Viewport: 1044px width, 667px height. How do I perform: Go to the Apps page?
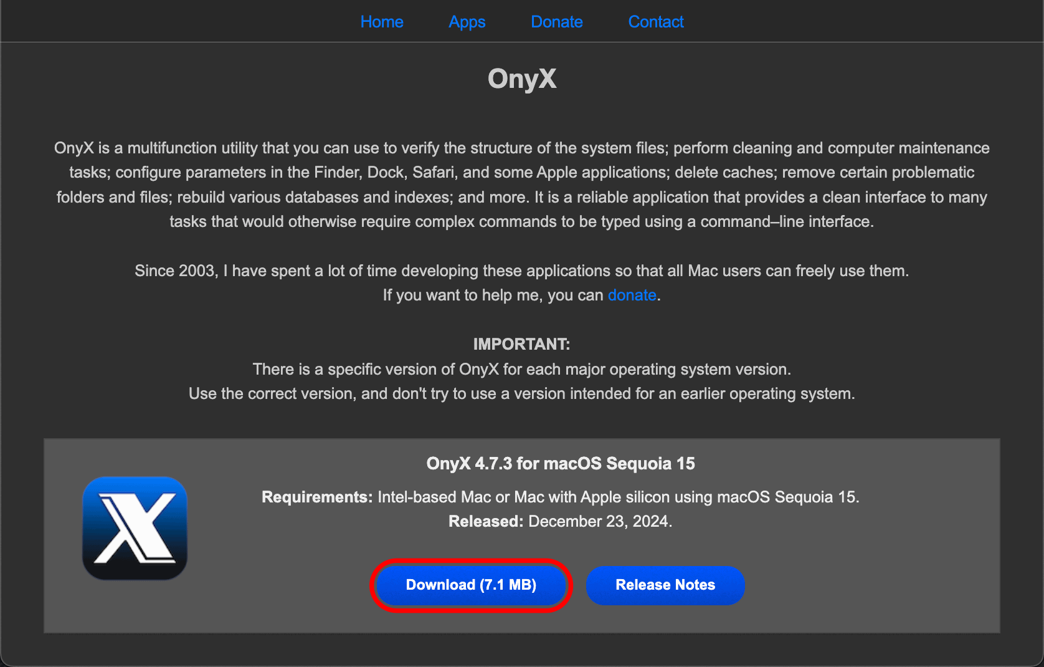coord(467,22)
